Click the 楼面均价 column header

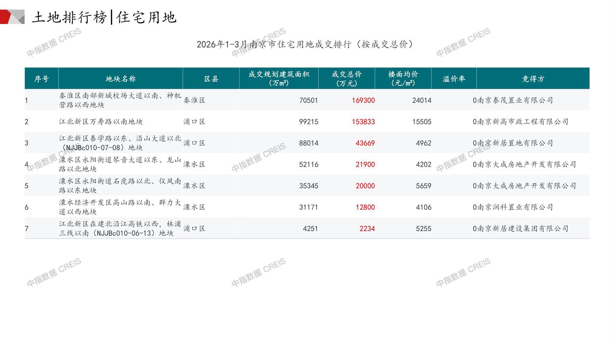tap(403, 79)
